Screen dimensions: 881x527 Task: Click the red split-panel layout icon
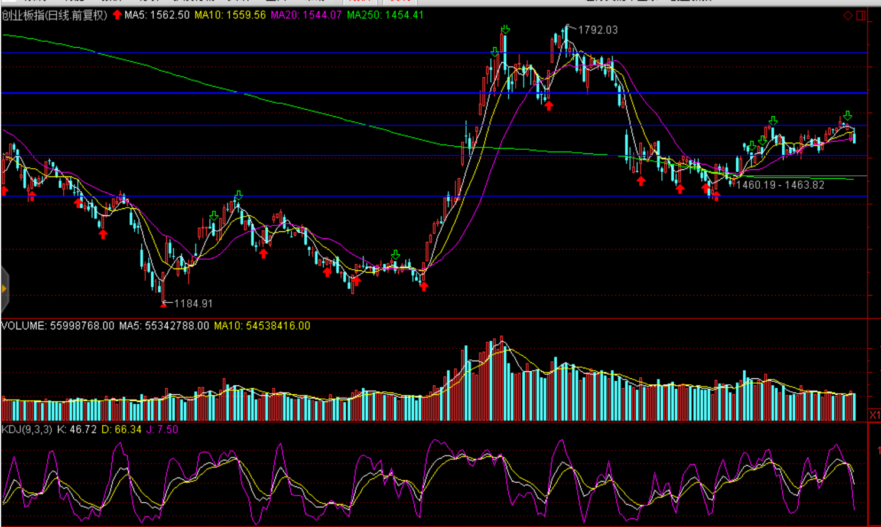tap(861, 15)
